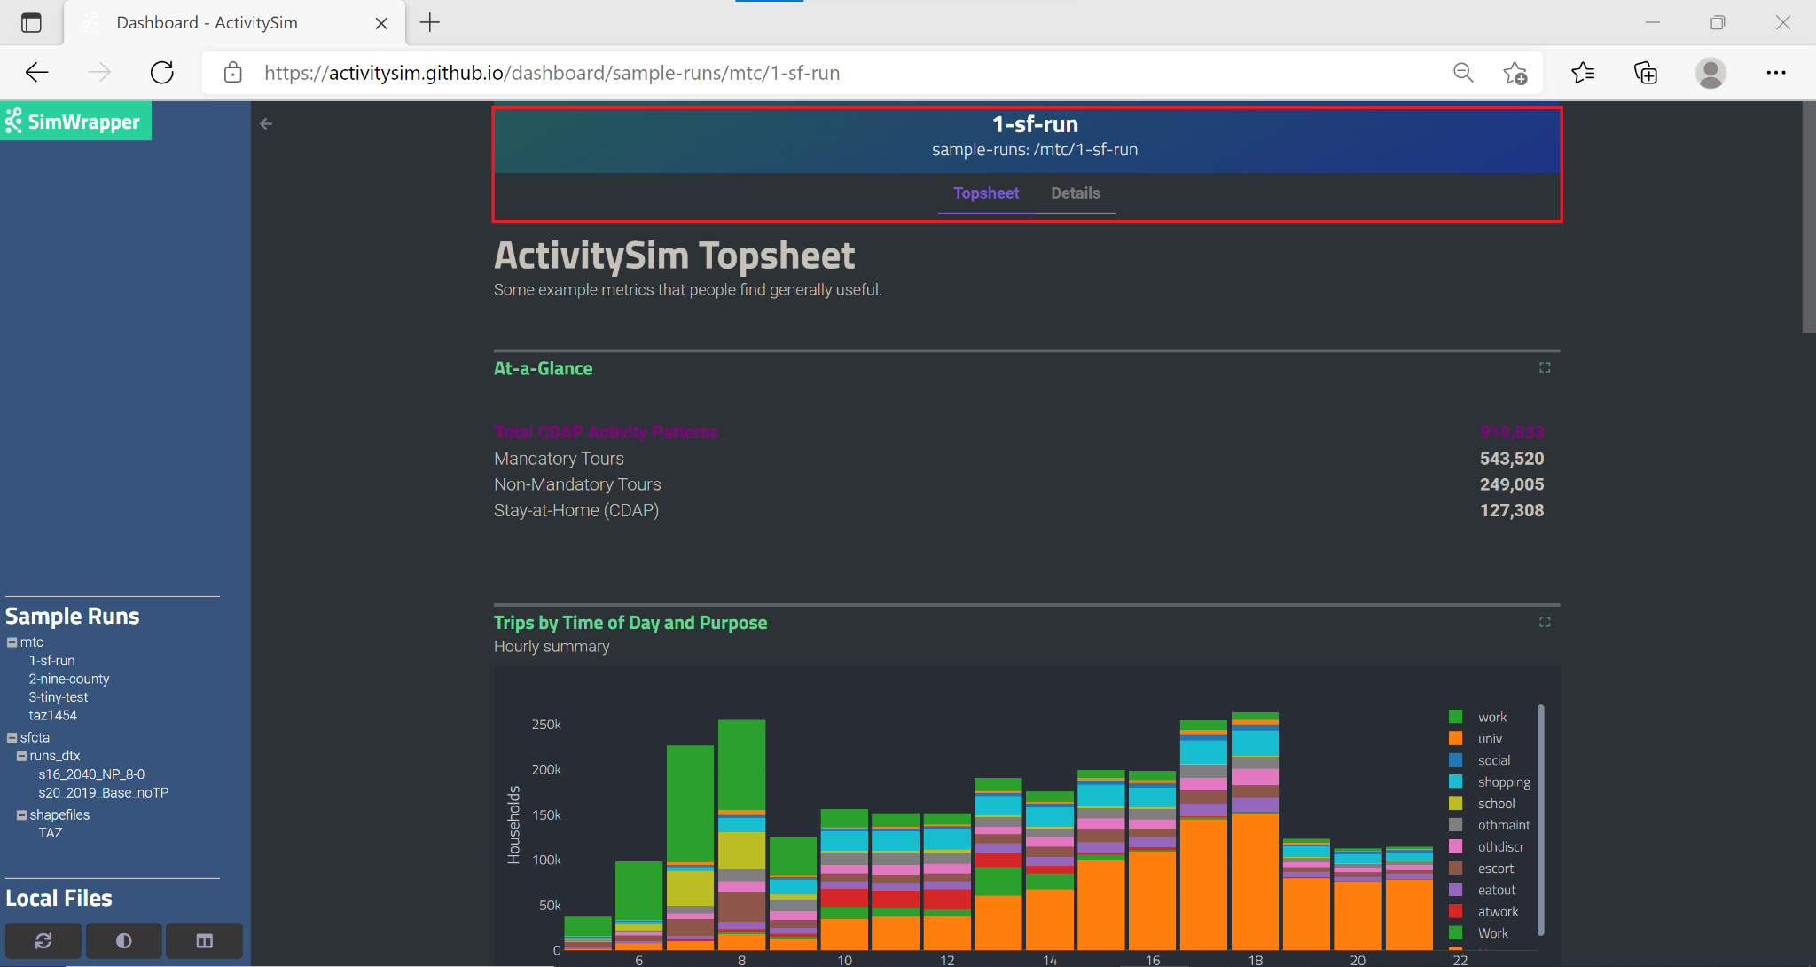This screenshot has height=967, width=1816.
Task: Collapse sidebar with left arrow icon
Action: [266, 124]
